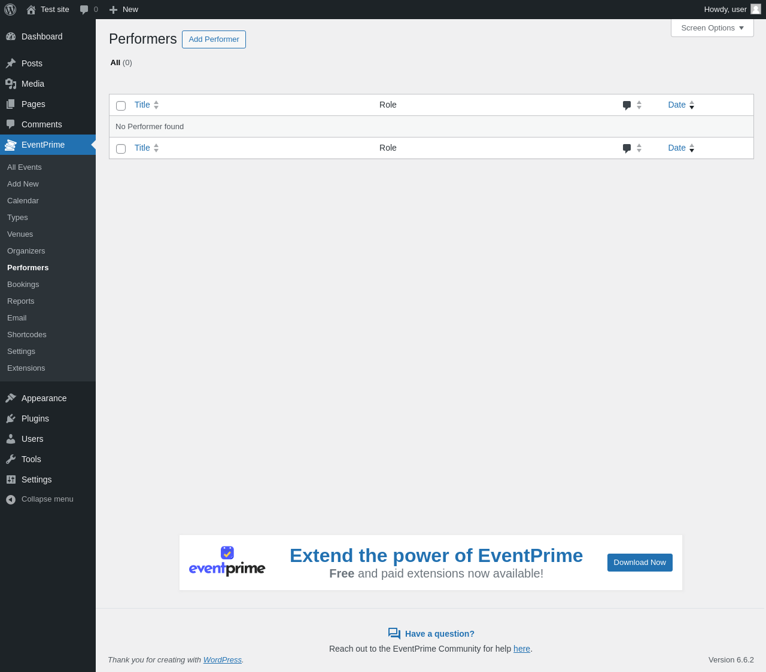
Task: Click Role column header label
Action: [x=388, y=105]
